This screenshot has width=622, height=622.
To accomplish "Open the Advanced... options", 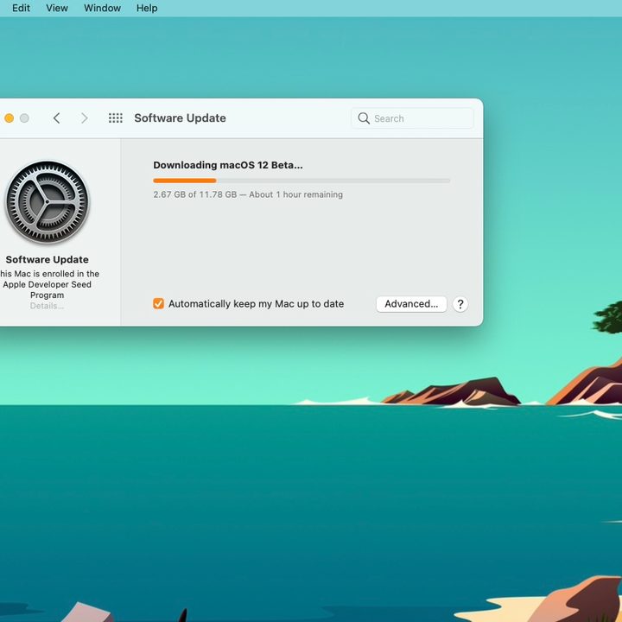I will (x=411, y=304).
